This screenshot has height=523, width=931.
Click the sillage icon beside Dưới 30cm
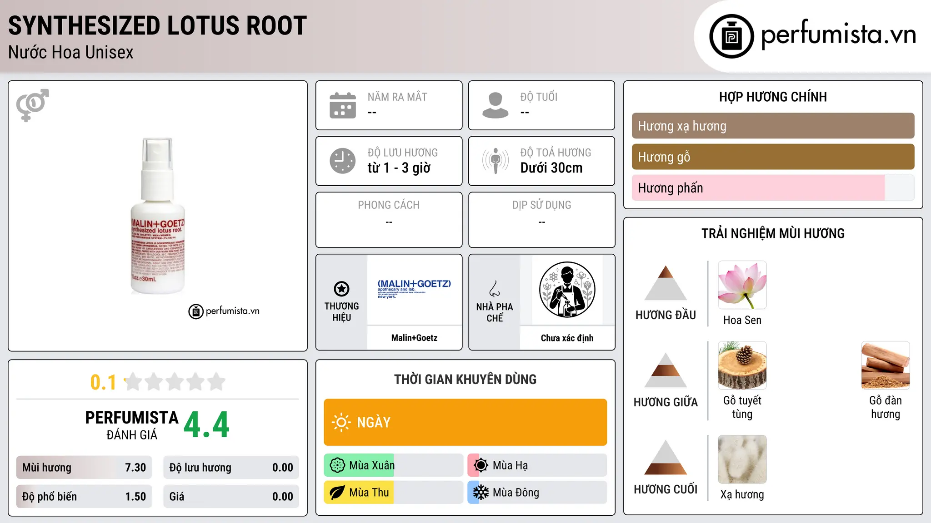click(x=496, y=161)
